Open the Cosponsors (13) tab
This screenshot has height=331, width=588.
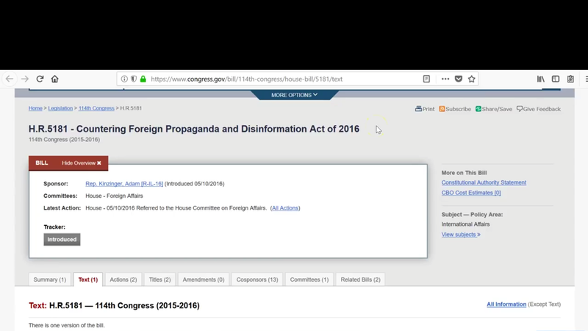[257, 280]
